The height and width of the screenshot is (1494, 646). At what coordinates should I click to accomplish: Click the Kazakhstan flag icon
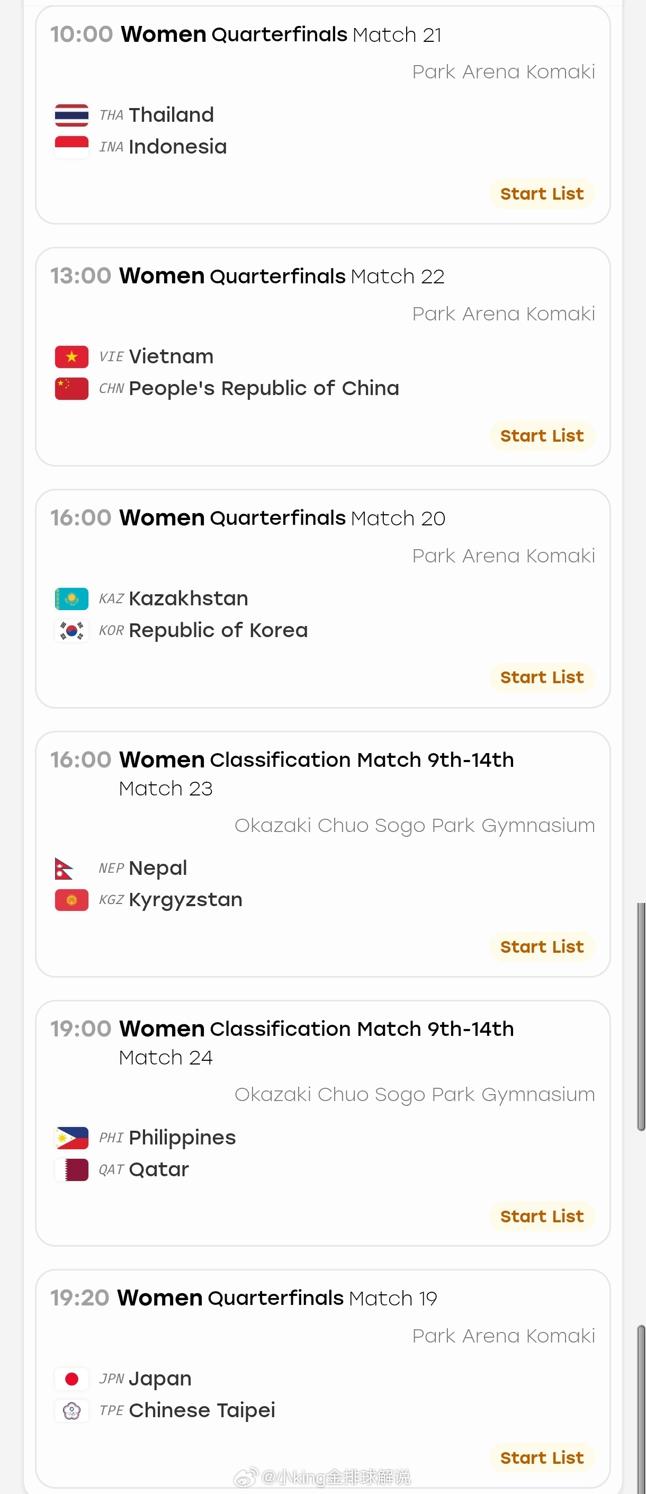[x=71, y=598]
